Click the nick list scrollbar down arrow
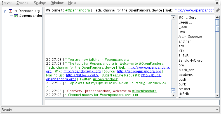 point(217,95)
